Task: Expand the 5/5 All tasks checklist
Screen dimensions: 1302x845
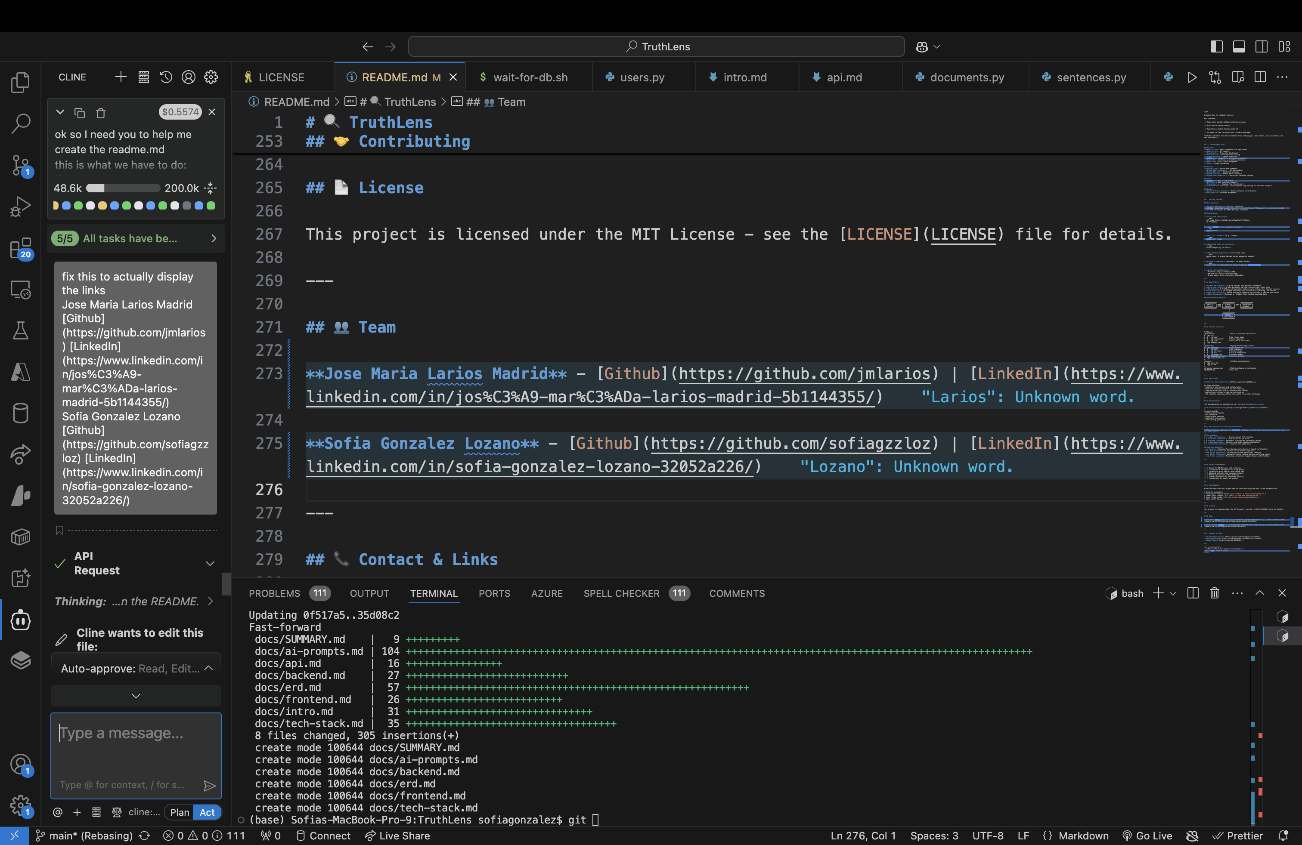Action: click(x=214, y=238)
